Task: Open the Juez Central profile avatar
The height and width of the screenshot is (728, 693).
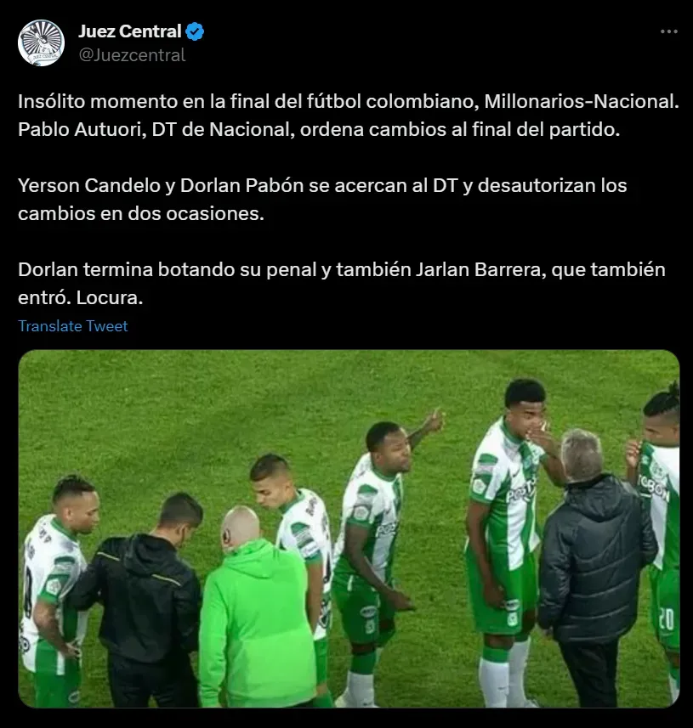Action: point(41,42)
